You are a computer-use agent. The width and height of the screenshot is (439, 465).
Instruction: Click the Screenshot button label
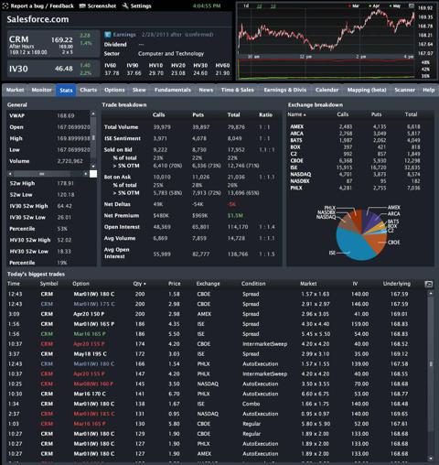tap(102, 5)
